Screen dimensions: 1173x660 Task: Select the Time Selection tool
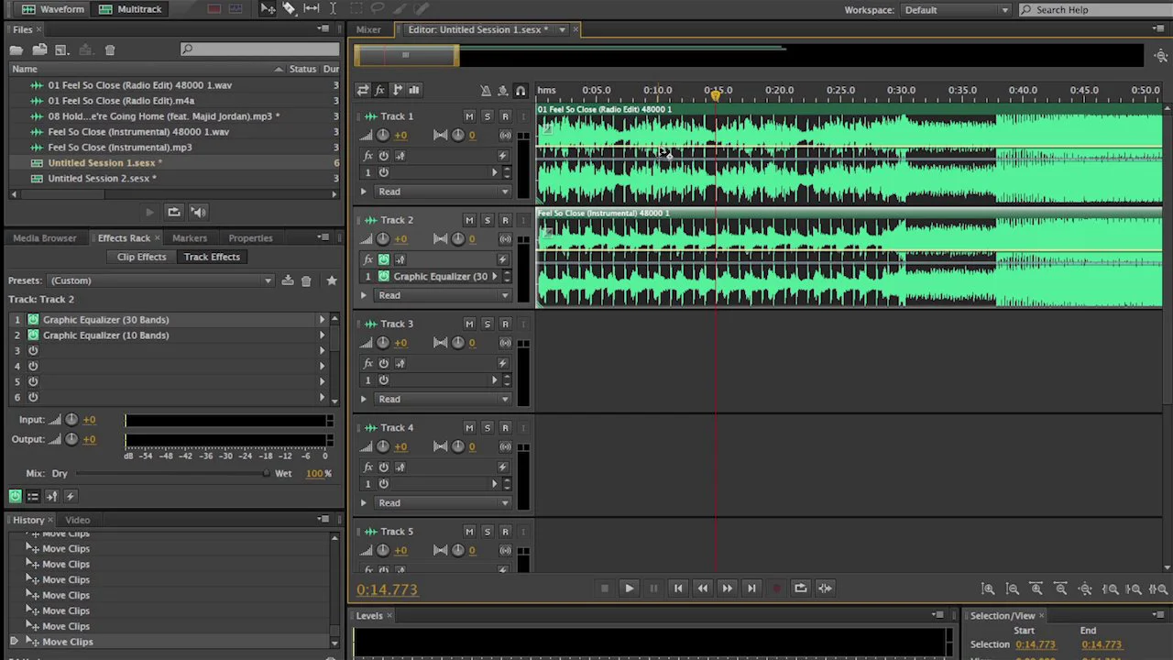click(333, 9)
